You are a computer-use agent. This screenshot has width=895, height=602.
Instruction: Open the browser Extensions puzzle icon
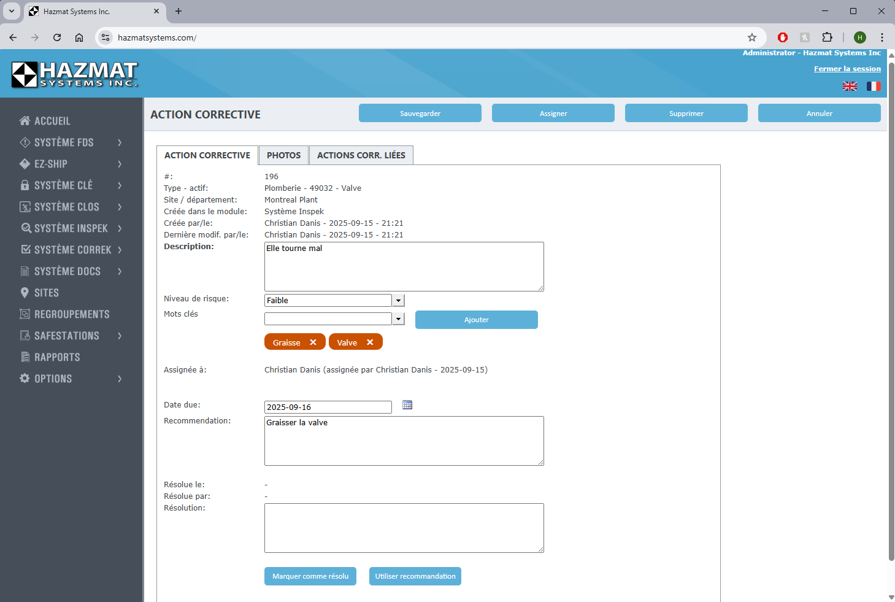[x=827, y=37]
